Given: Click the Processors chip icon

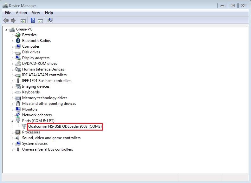Looking at the screenshot, I should tap(18, 132).
